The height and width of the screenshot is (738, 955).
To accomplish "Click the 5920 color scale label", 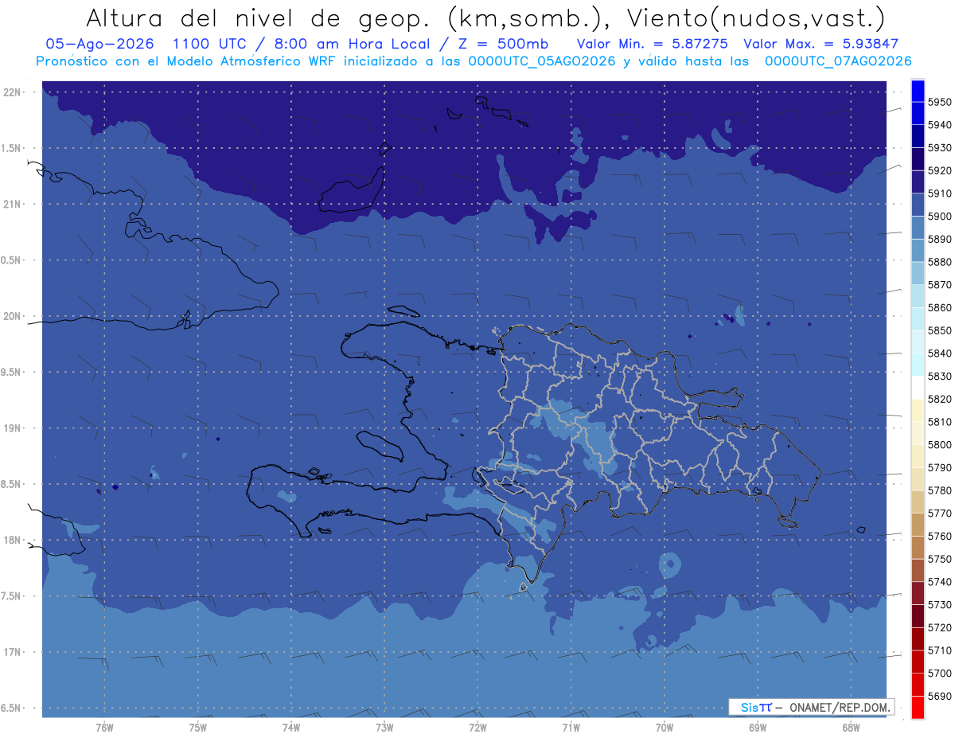I will click(x=940, y=170).
